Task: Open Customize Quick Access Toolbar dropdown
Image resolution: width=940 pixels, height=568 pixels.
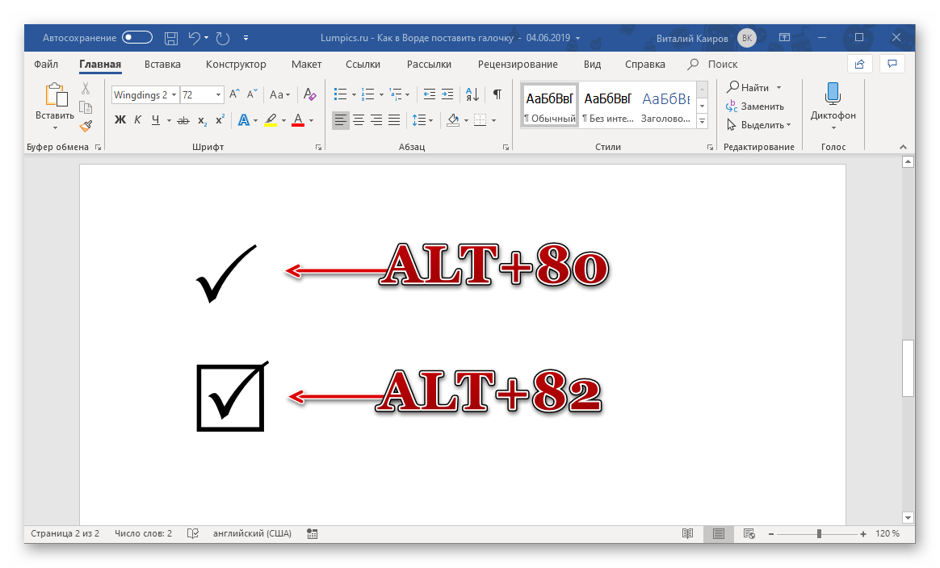Action: tap(245, 38)
